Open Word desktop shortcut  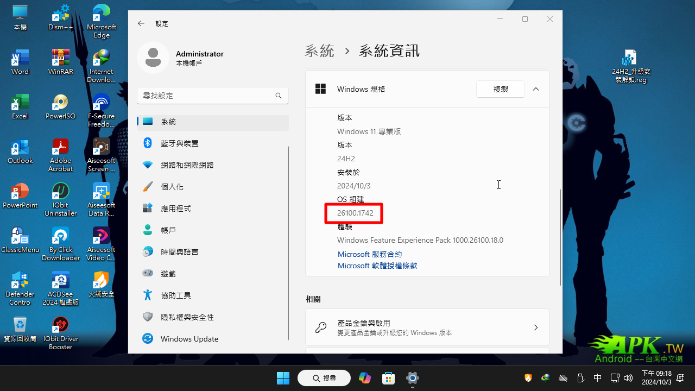click(20, 62)
